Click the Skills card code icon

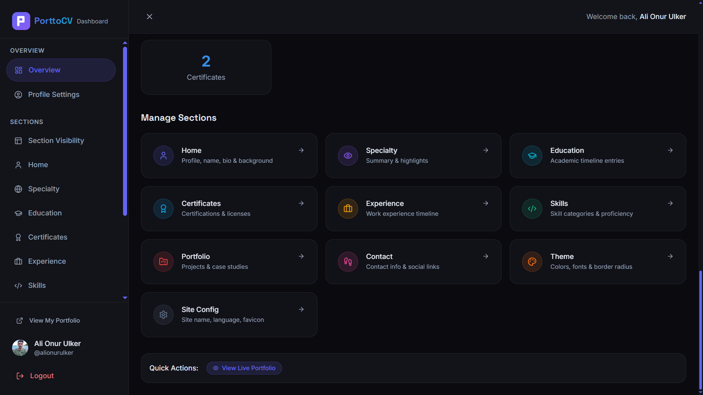(x=532, y=208)
